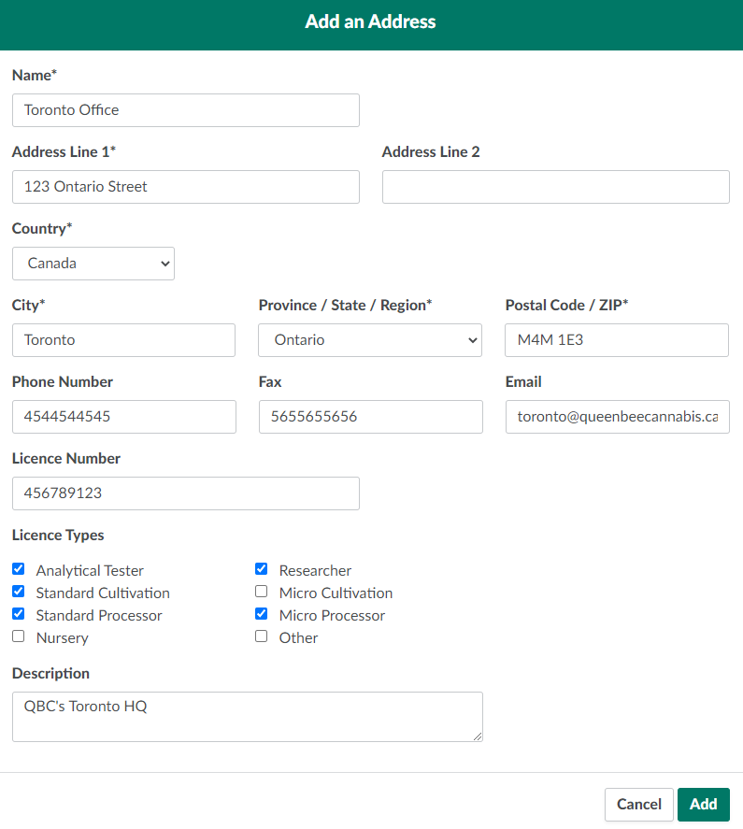Click the Add button

703,804
